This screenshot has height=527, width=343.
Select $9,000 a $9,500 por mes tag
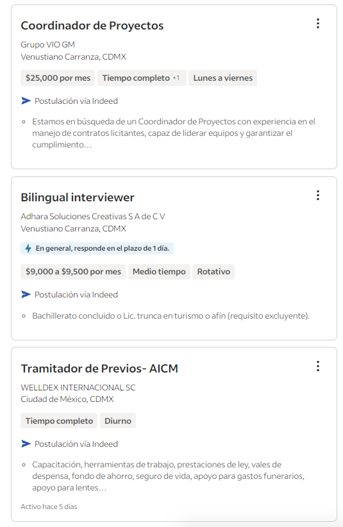pos(73,272)
